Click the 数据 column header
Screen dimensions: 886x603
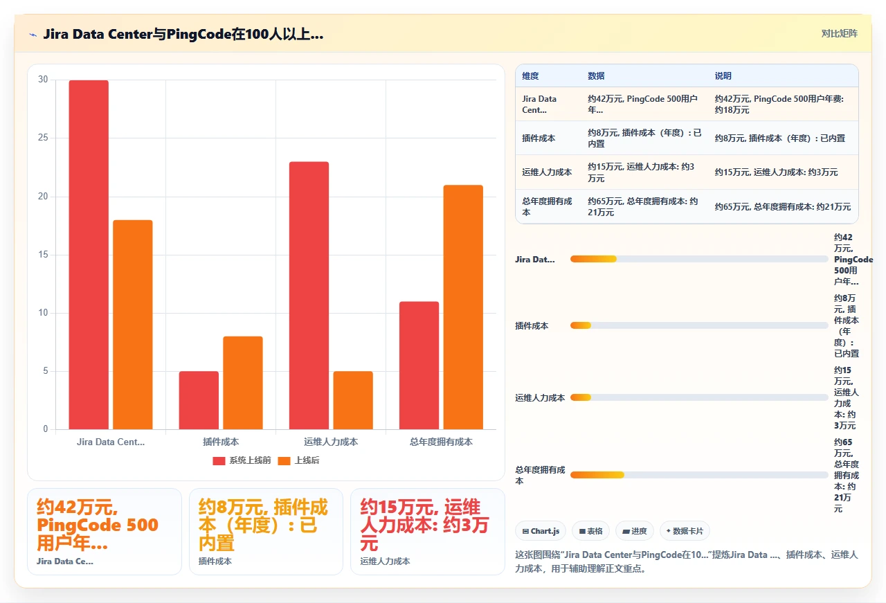[x=596, y=76]
